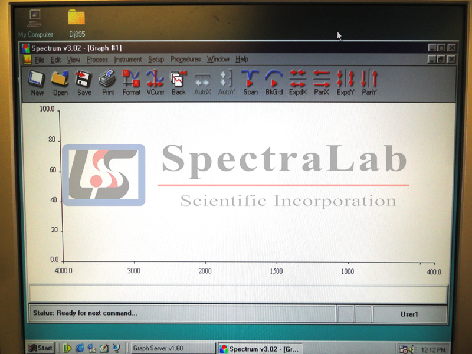The width and height of the screenshot is (472, 354).
Task: Open the Instrument menu
Action: click(127, 60)
